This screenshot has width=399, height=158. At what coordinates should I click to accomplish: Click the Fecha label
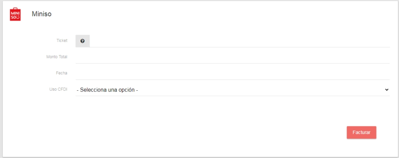62,73
